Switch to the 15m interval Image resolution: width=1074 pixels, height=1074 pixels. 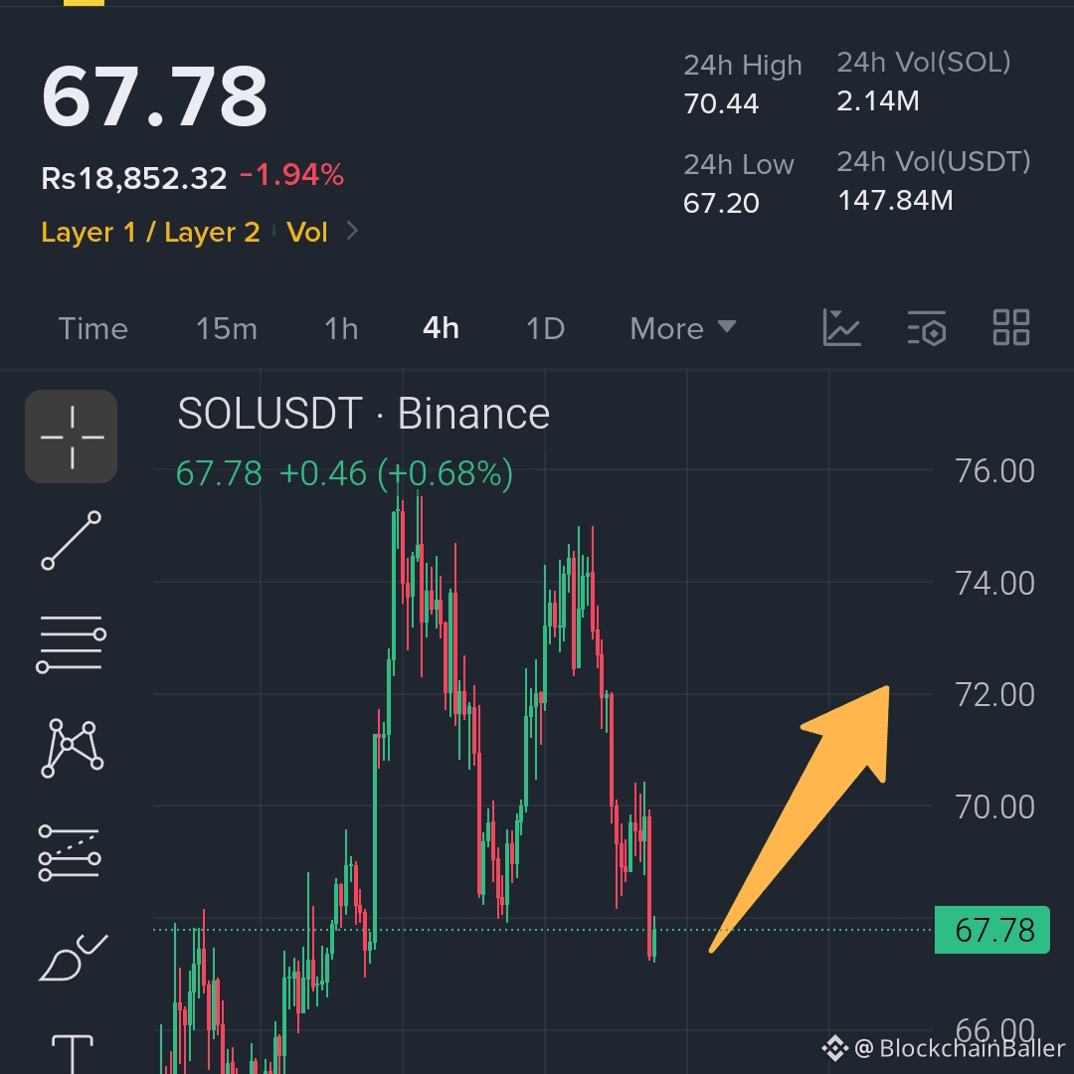click(x=227, y=329)
